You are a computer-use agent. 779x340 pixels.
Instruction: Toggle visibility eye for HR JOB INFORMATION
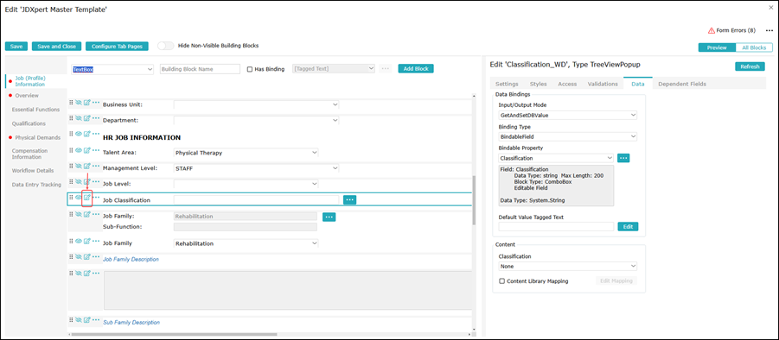pyautogui.click(x=79, y=134)
